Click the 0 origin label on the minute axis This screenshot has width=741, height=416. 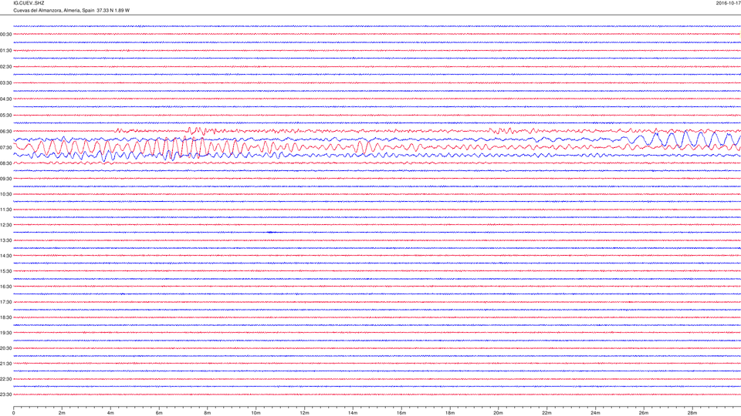(x=13, y=413)
